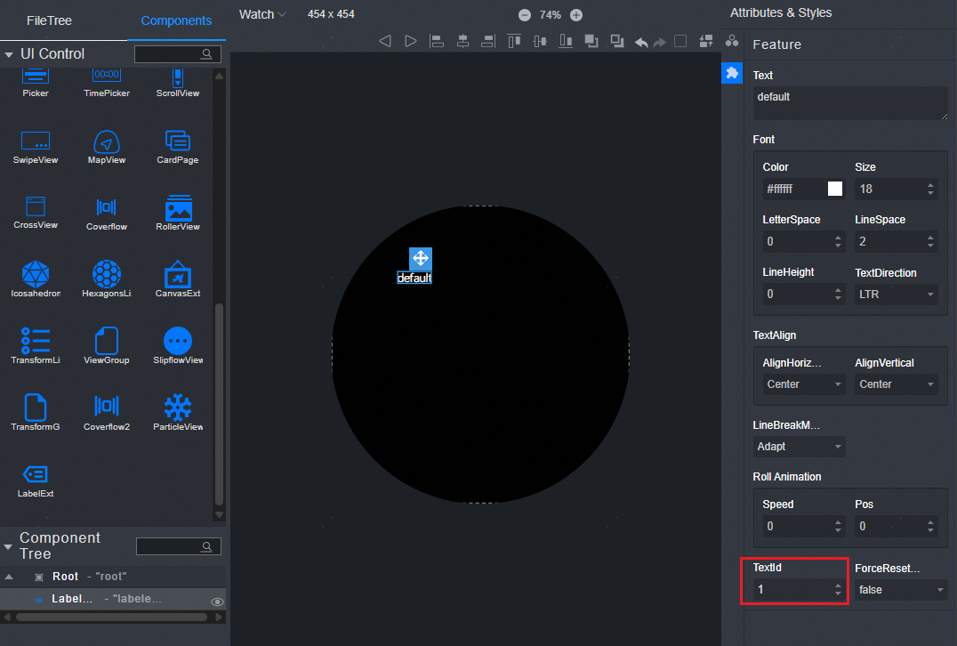The height and width of the screenshot is (646, 957).
Task: Switch to the Components tab
Action: pos(176,20)
